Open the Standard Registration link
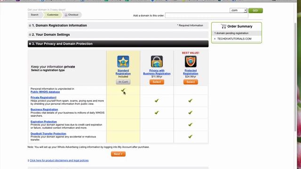Image resolution: width=301 pixels, height=169 pixels. 123,72
